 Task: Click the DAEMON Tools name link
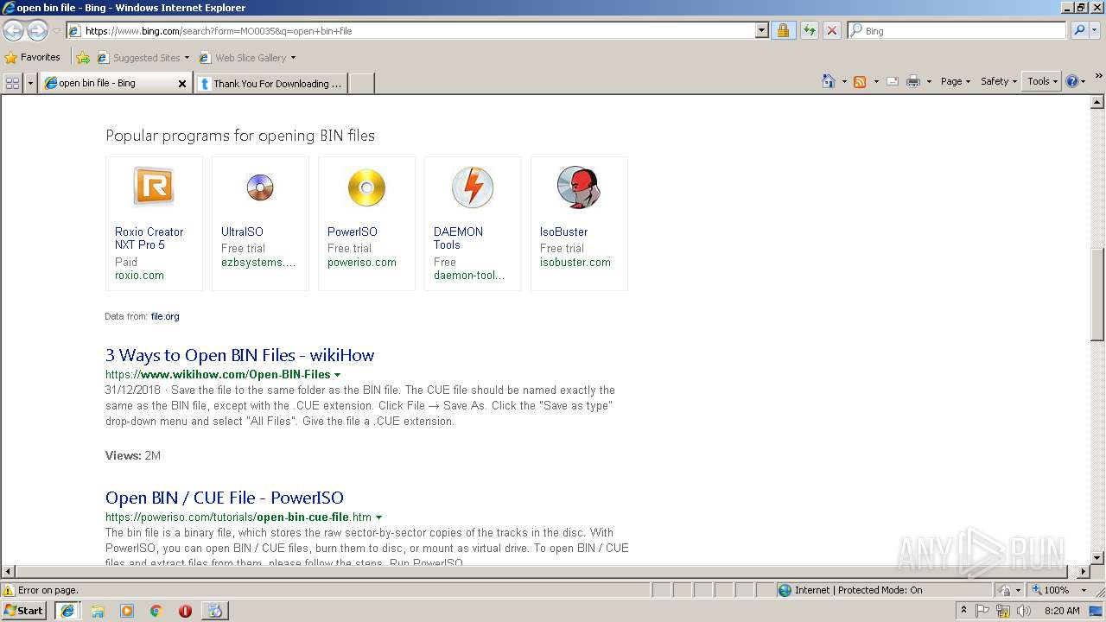[458, 238]
